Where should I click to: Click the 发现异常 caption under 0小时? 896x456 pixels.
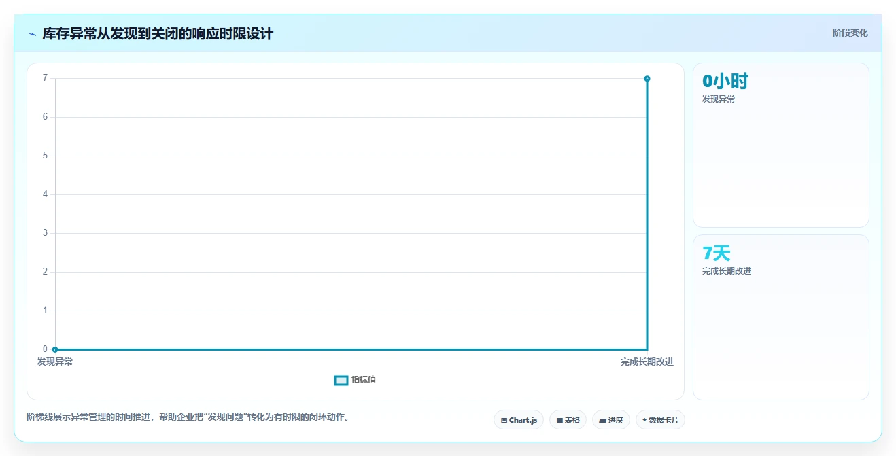[719, 99]
